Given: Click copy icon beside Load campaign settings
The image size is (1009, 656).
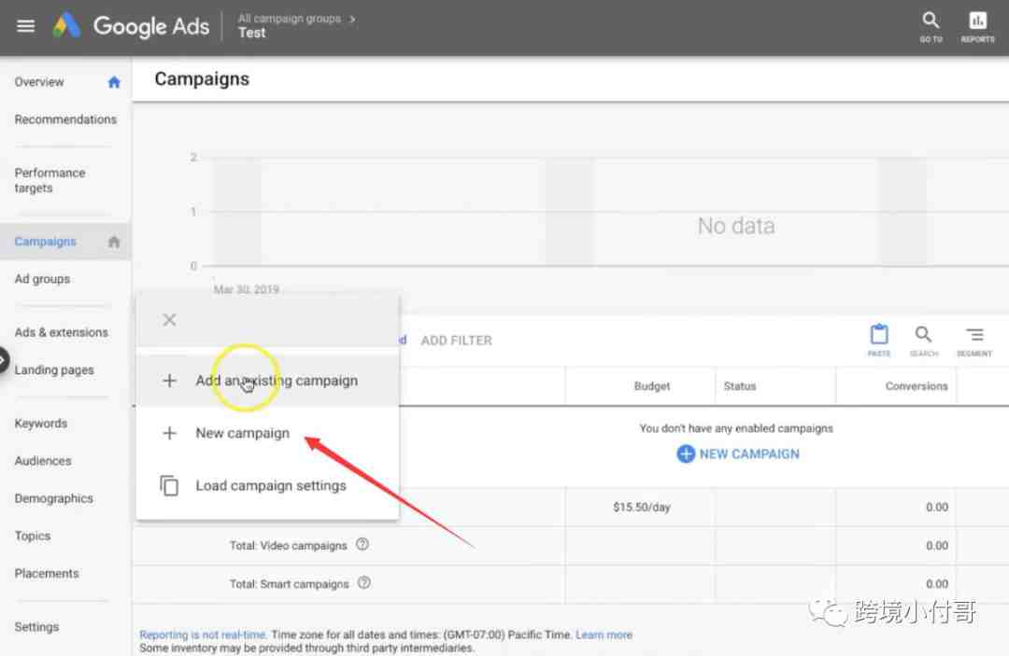Looking at the screenshot, I should [x=169, y=486].
